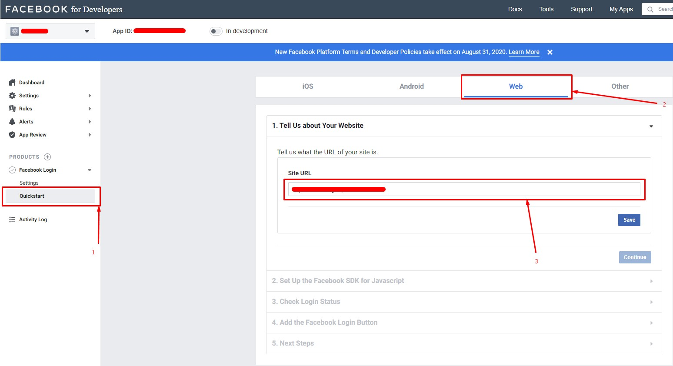This screenshot has height=366, width=673.
Task: Click the Roles icon in sidebar
Action: coord(12,109)
